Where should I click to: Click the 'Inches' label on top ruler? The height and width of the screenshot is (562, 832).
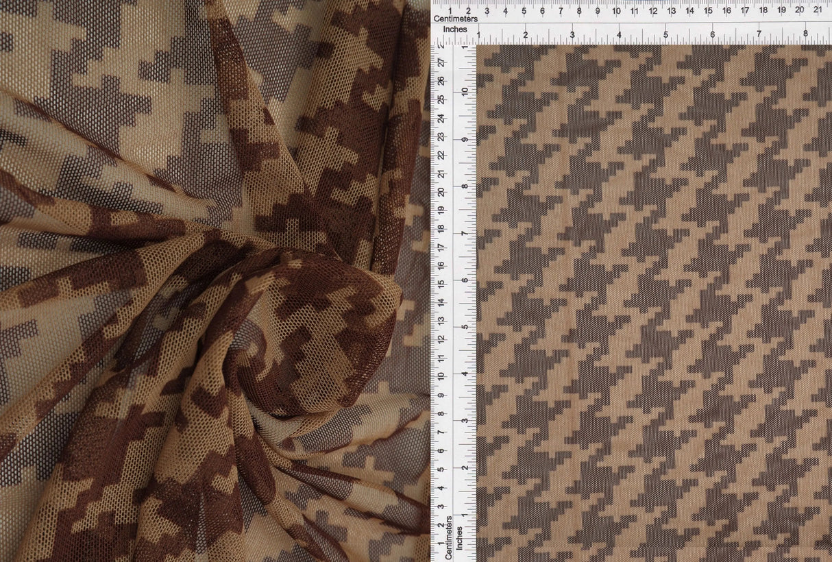(x=454, y=30)
